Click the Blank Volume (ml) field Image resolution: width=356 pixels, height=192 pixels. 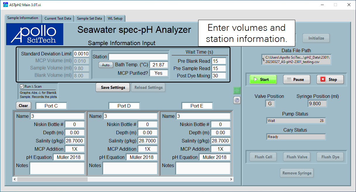81,76
